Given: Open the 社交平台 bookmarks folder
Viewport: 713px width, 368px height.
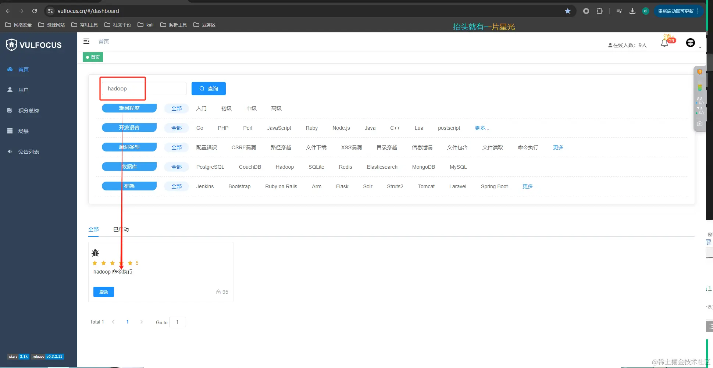Looking at the screenshot, I should (x=118, y=25).
